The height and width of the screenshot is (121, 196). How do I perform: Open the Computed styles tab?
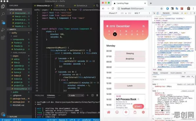pyautogui.click(x=164, y=73)
